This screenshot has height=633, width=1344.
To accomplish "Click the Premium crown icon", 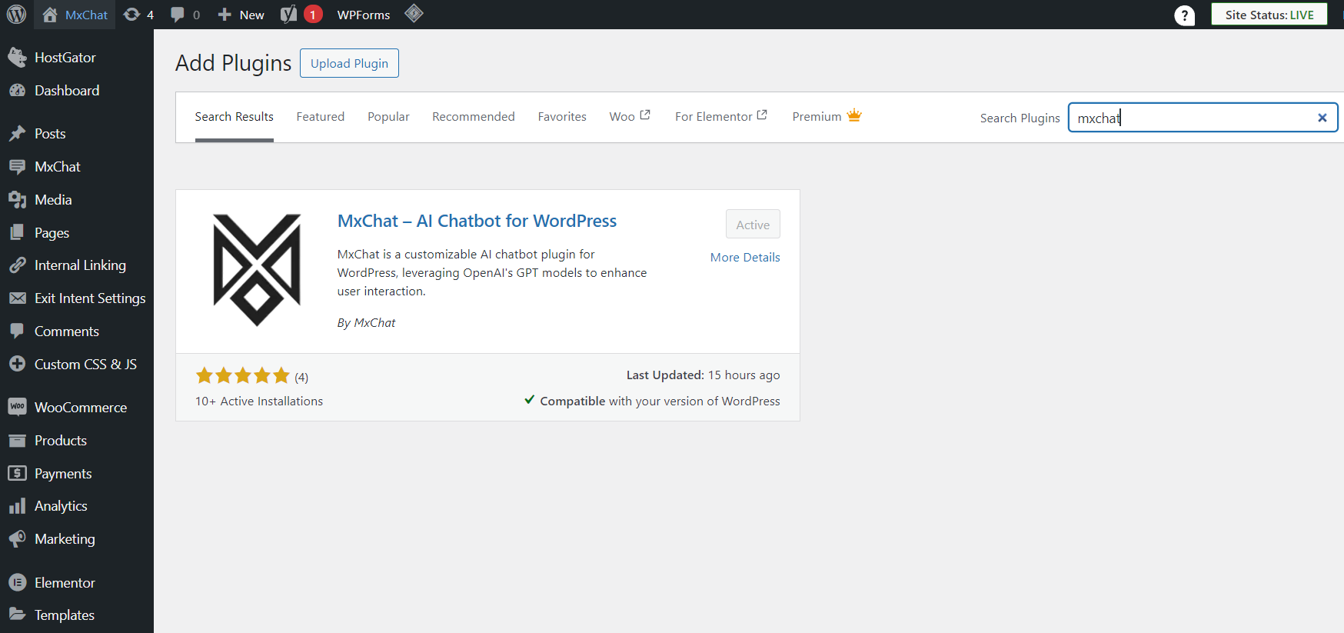I will 854,115.
